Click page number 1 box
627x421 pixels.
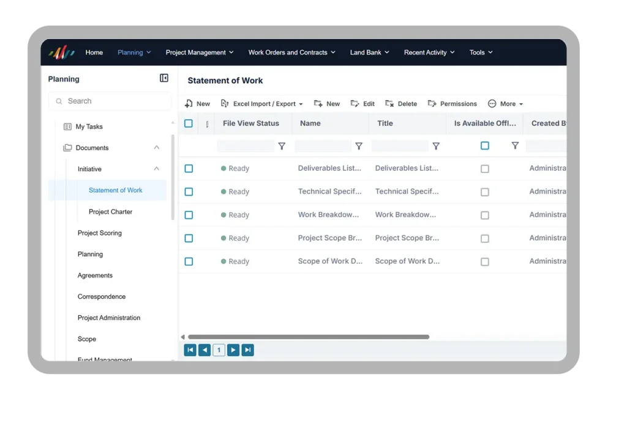point(219,350)
